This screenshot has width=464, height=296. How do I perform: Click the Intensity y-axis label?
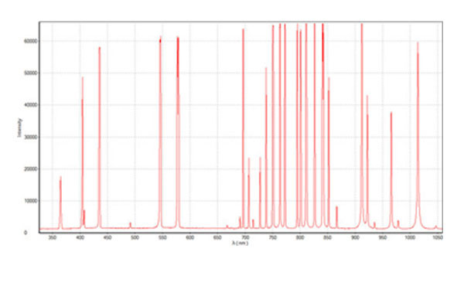(x=19, y=128)
